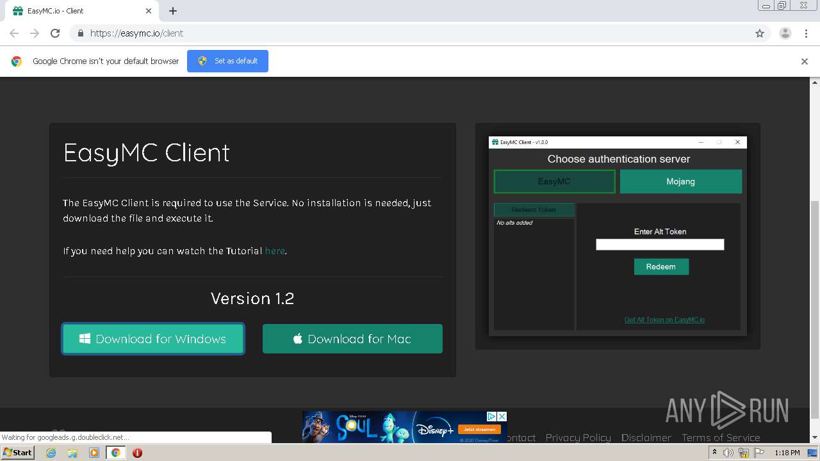Screen dimensions: 820x461
Task: Click the EasyMC Client heading
Action: pyautogui.click(x=147, y=152)
